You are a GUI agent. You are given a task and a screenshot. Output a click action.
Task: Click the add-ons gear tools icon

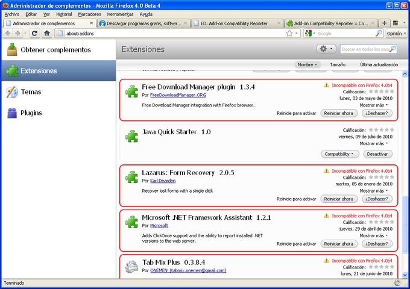pyautogui.click(x=326, y=49)
